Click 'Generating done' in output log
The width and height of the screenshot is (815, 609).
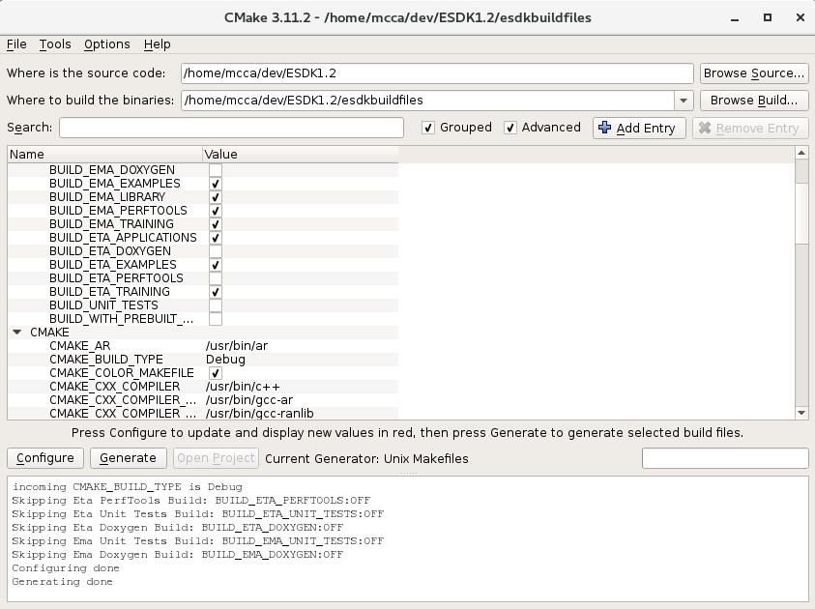[63, 582]
